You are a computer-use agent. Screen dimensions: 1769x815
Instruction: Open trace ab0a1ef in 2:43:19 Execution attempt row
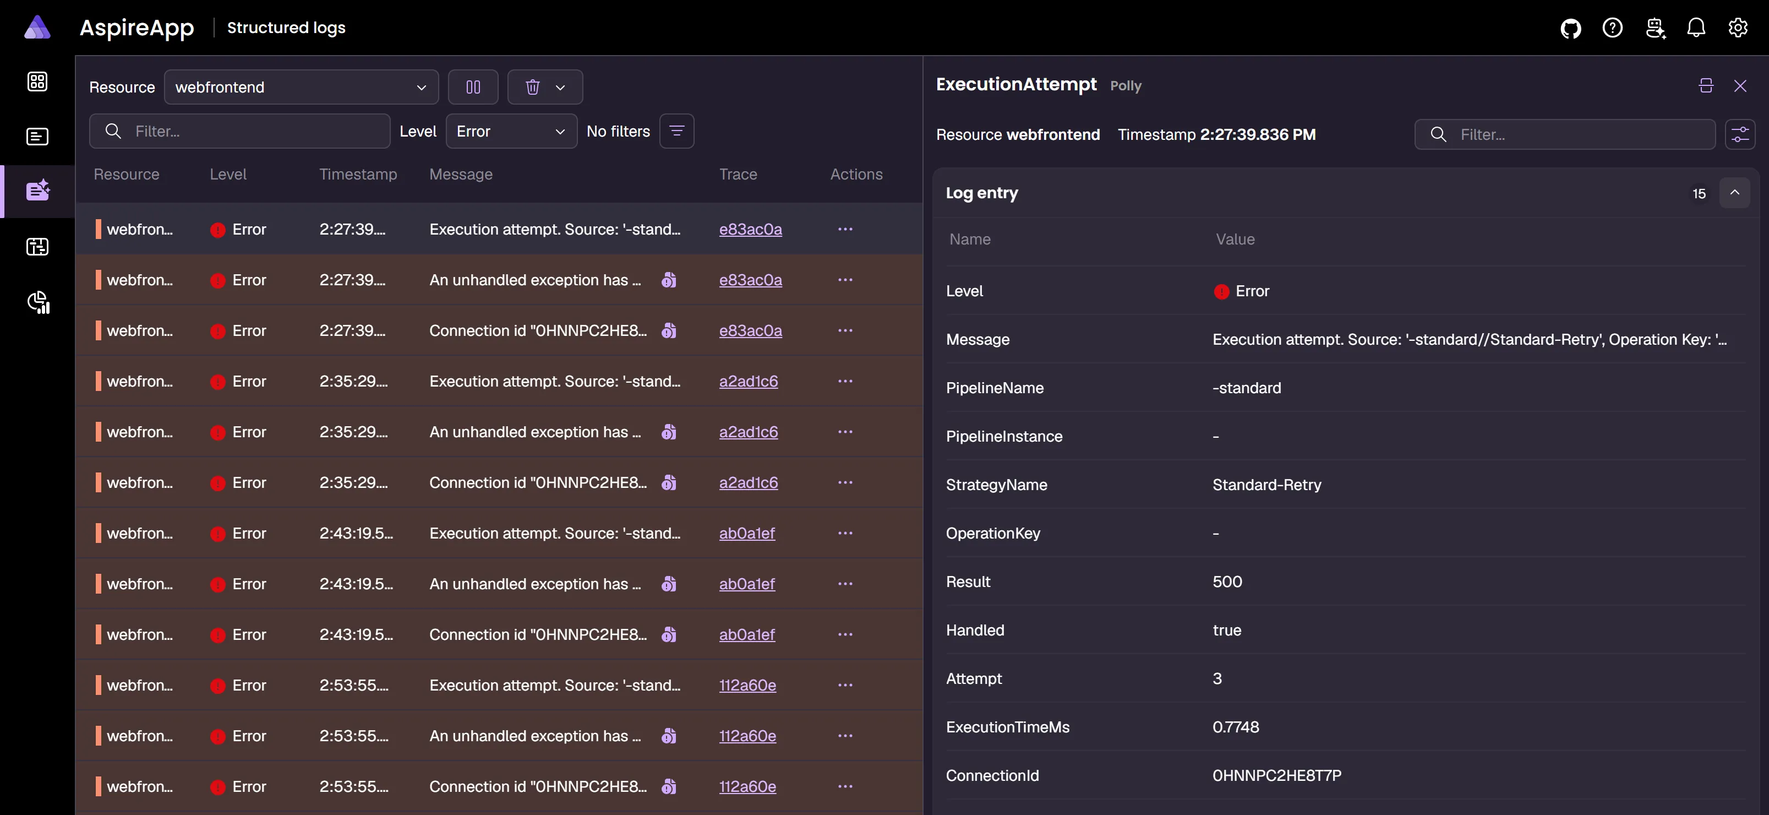point(746,533)
